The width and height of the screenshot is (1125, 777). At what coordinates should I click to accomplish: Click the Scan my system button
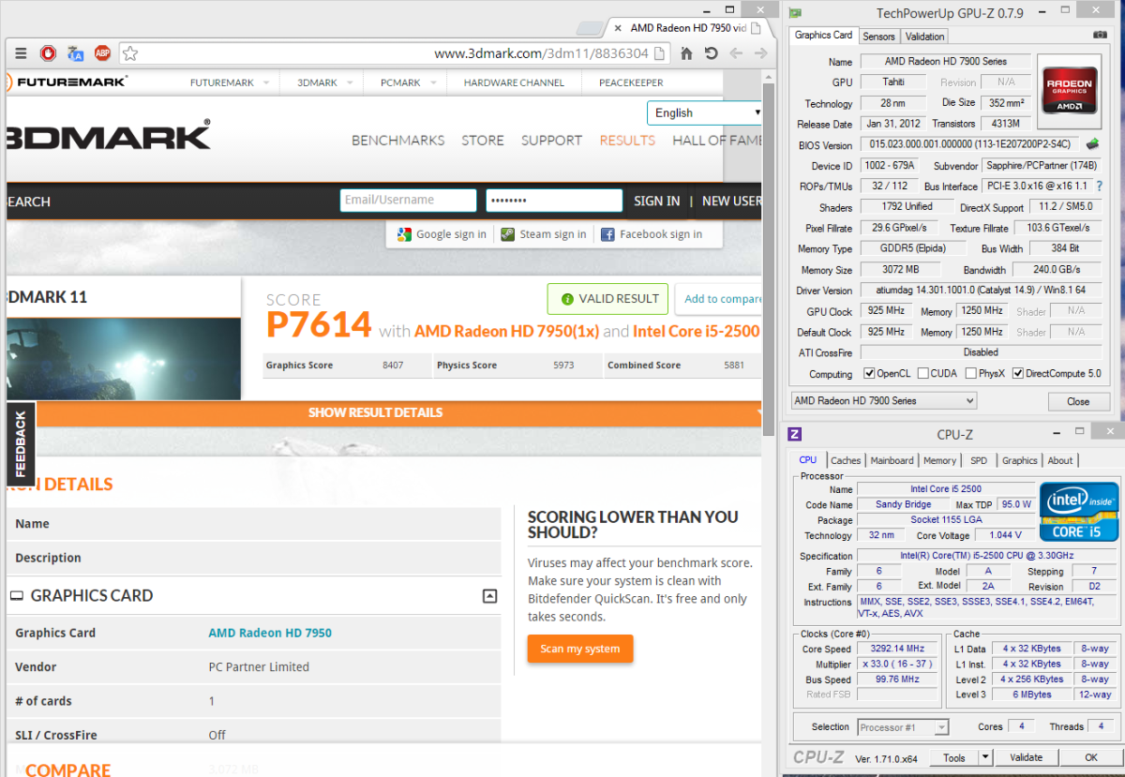click(579, 649)
